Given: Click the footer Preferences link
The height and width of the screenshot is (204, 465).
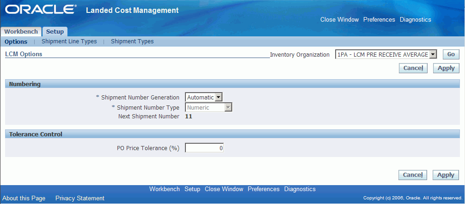Looking at the screenshot, I should coord(263,189).
